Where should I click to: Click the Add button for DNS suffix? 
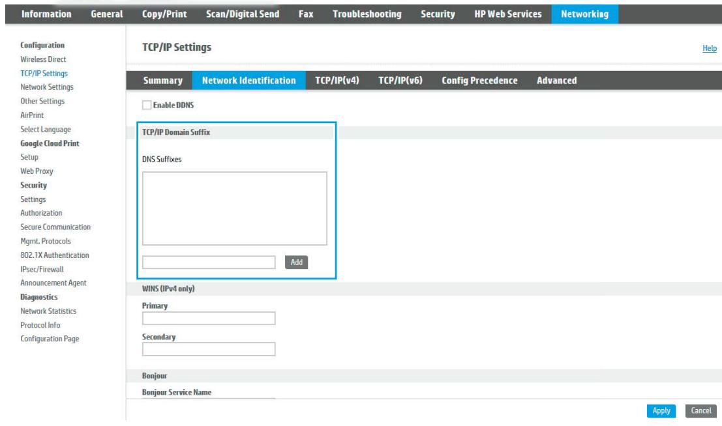296,263
